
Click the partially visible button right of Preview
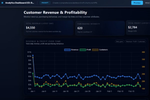click(x=147, y=3)
